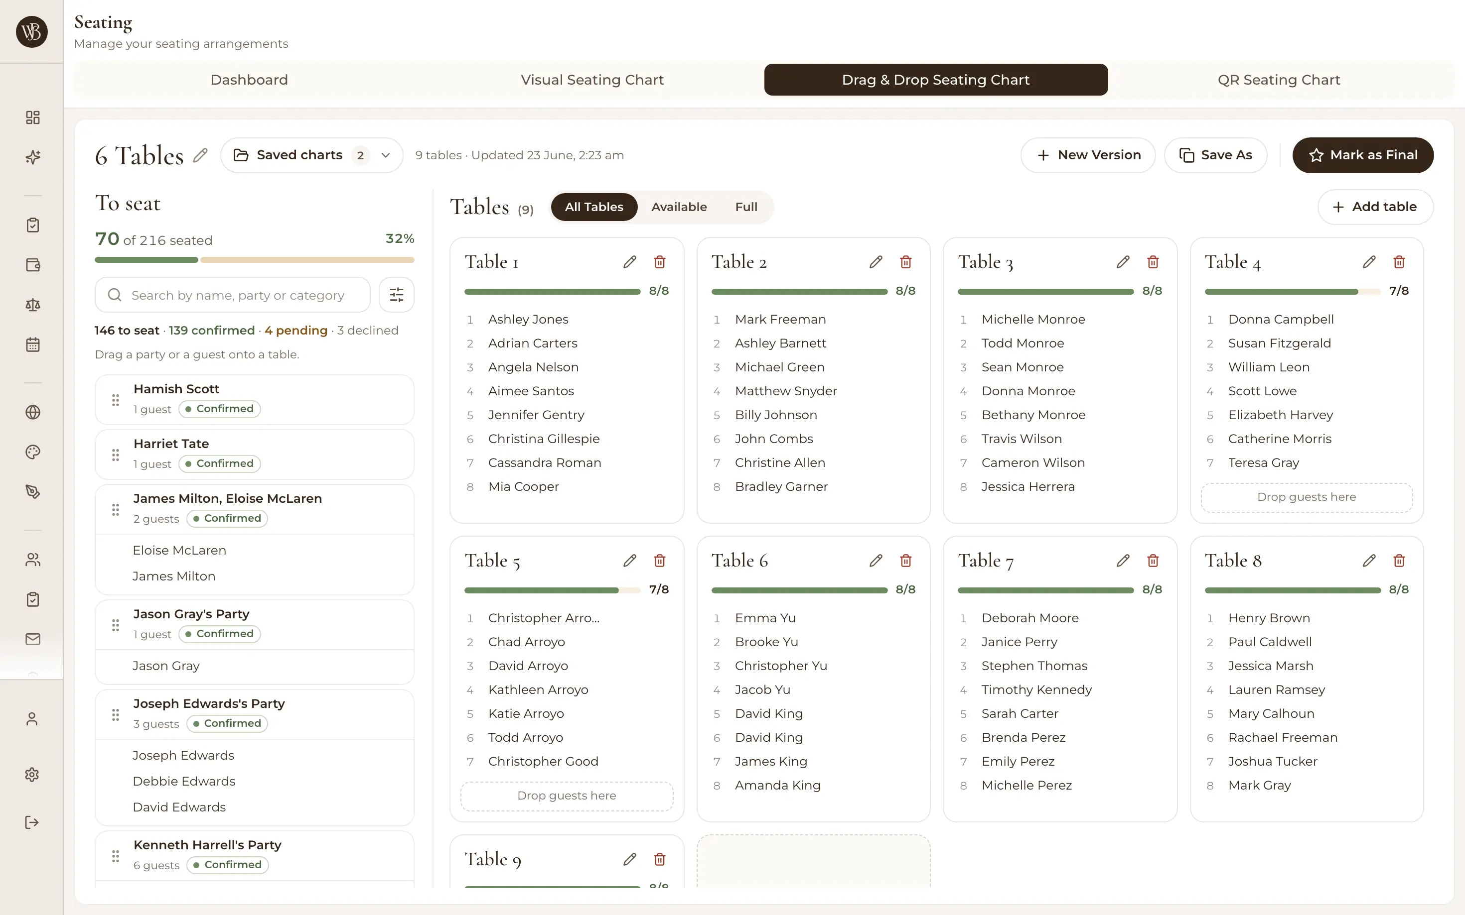Edit Table 5 with pencil icon
The height and width of the screenshot is (915, 1465).
629,561
